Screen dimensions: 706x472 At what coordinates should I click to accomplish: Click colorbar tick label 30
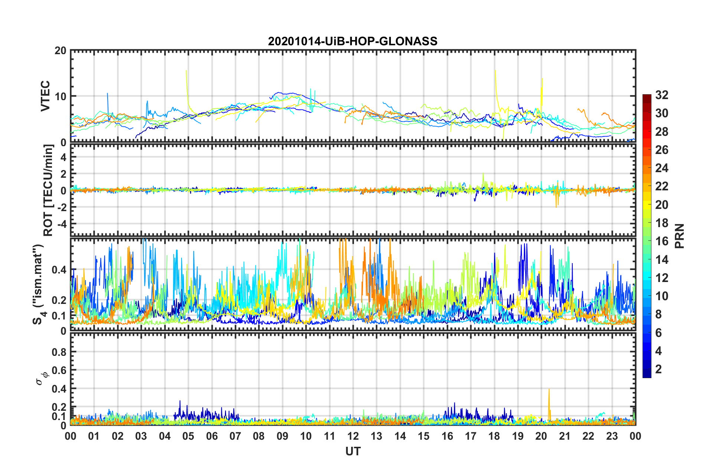click(662, 113)
